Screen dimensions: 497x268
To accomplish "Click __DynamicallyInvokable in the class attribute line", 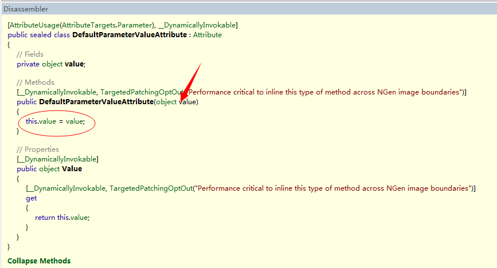I will tap(197, 25).
